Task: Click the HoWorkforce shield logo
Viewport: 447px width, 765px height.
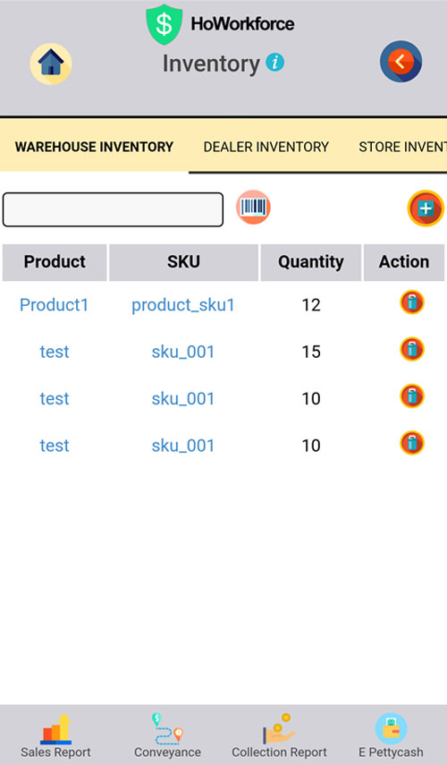Action: 164,24
